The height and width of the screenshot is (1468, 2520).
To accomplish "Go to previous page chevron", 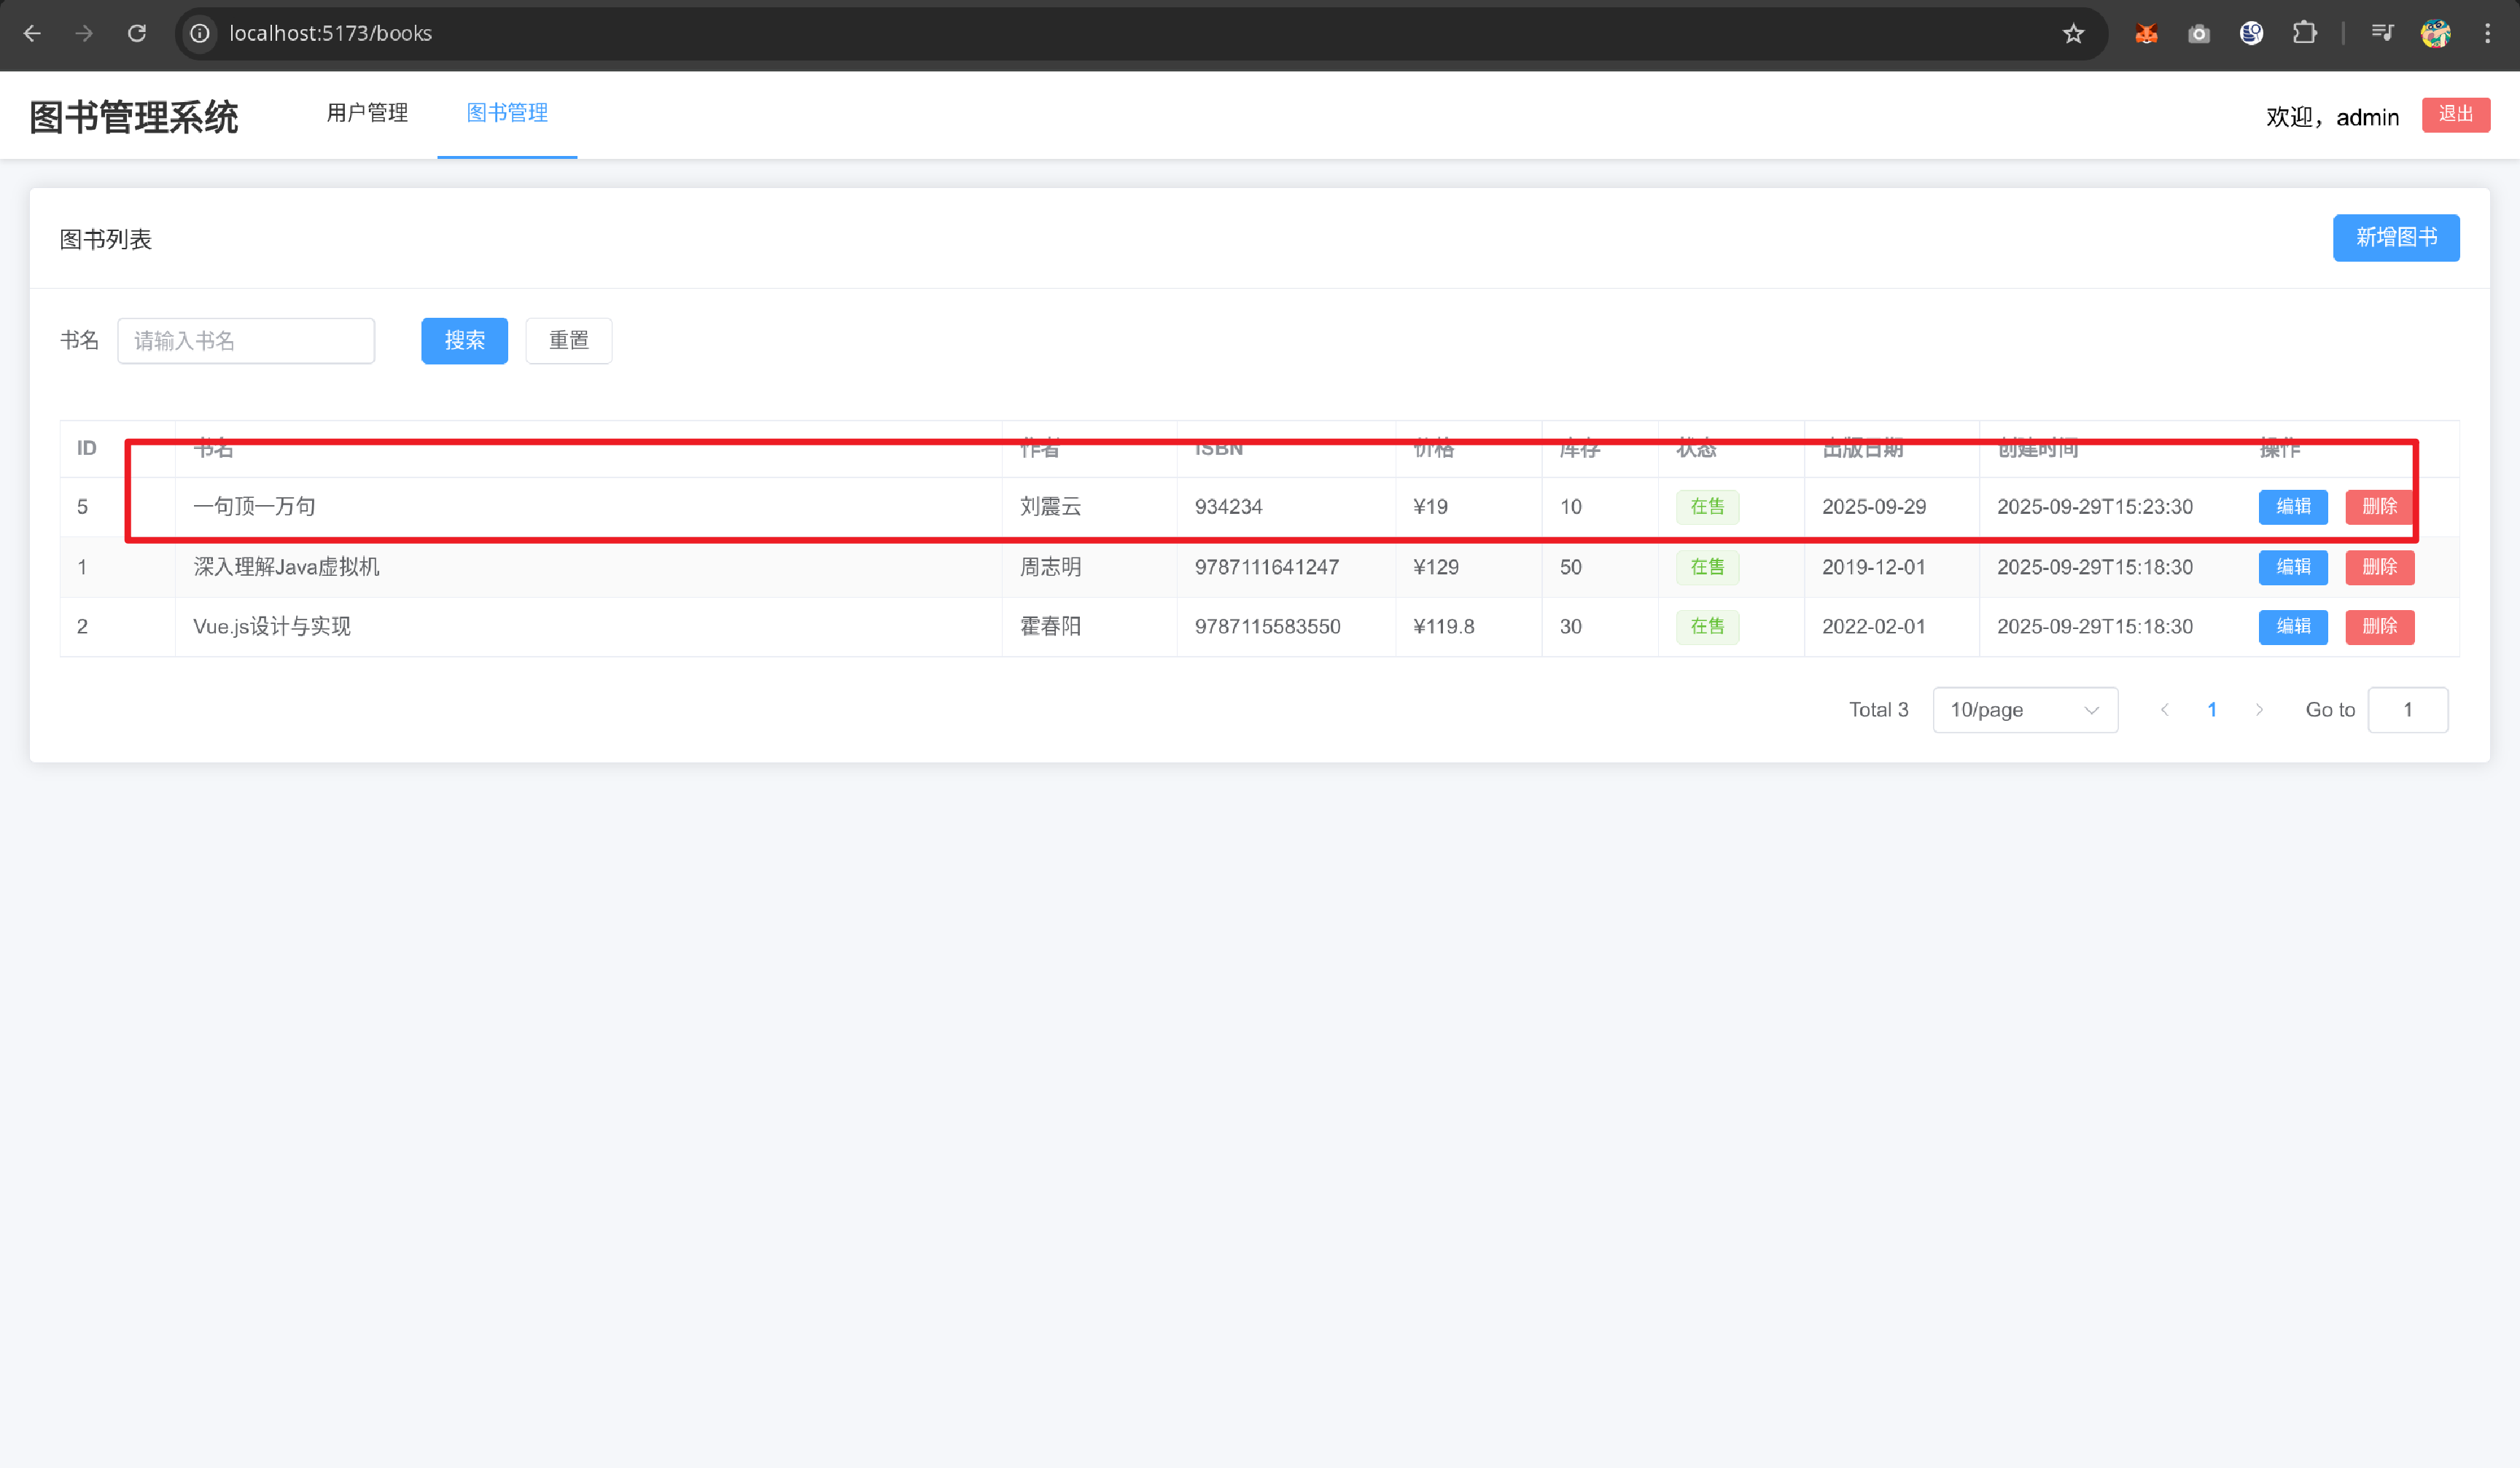I will pyautogui.click(x=2164, y=709).
